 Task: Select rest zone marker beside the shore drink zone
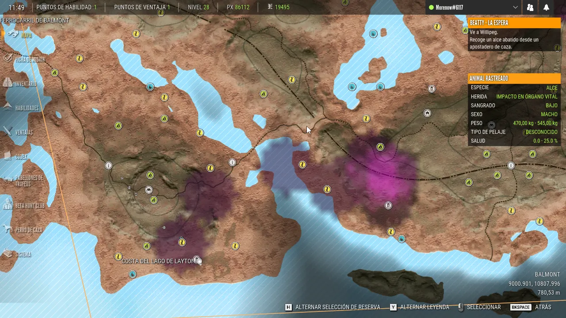[391, 231]
